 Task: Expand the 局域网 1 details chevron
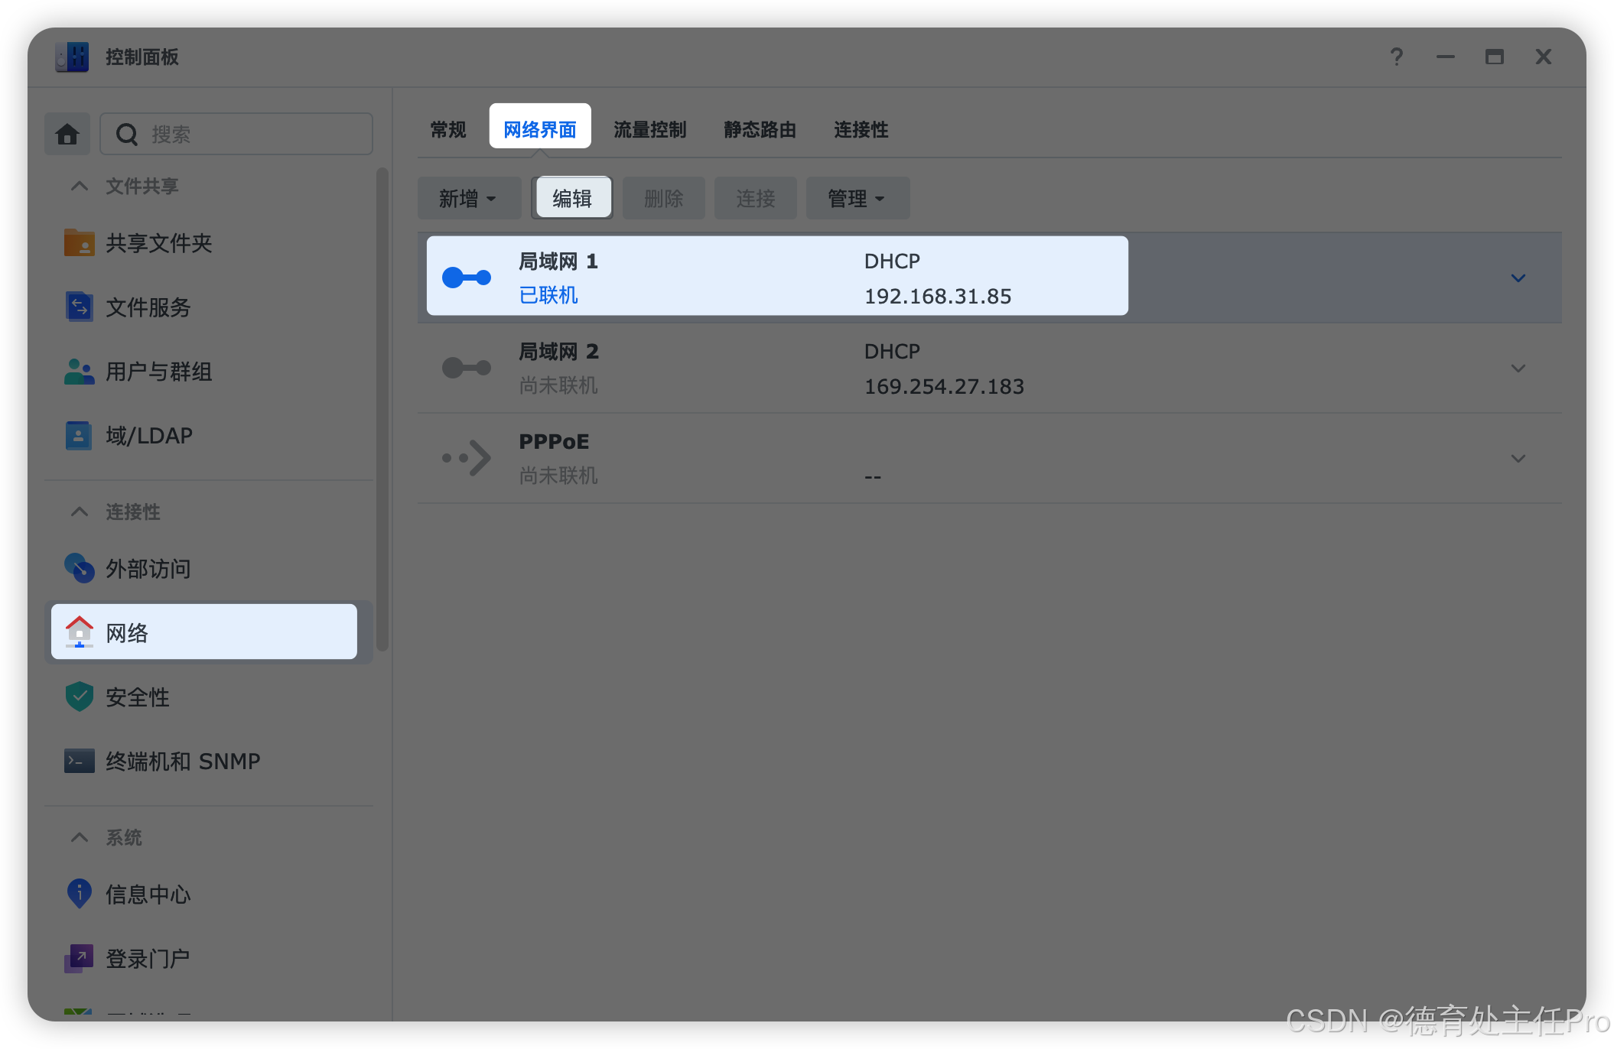point(1518,278)
